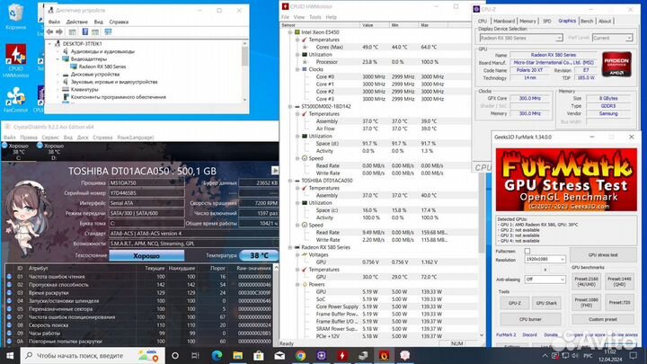Open the File menu in HWMonitor
The height and width of the screenshot is (364, 647).
(285, 17)
